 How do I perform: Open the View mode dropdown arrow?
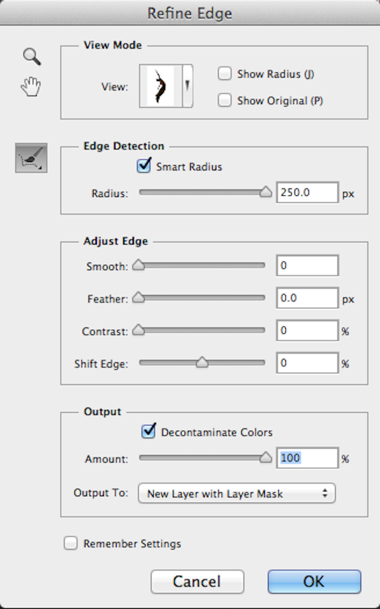pyautogui.click(x=188, y=86)
